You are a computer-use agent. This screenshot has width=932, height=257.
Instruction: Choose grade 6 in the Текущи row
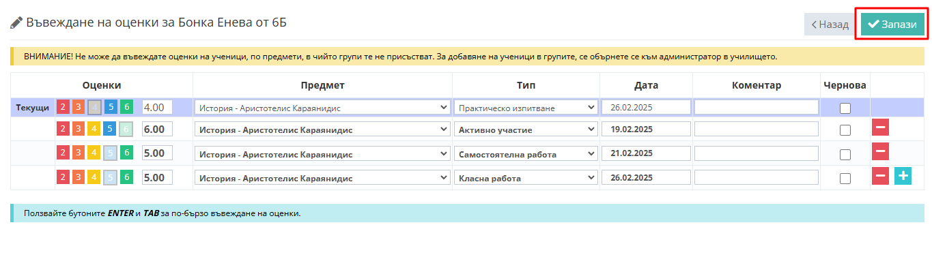click(126, 108)
